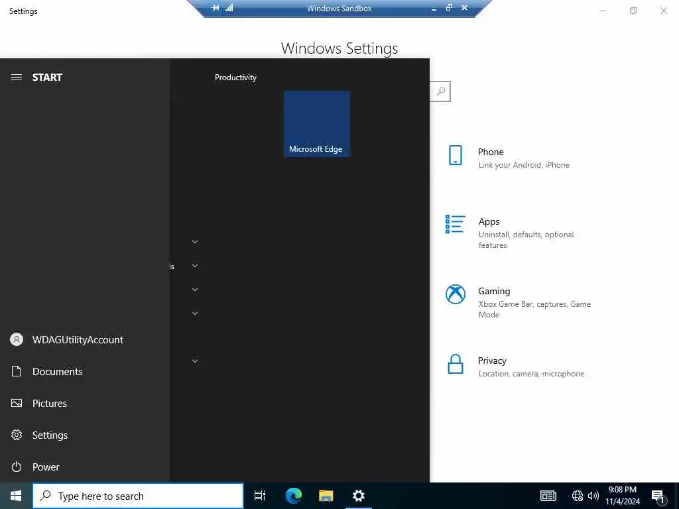Click the user avatar icon

tap(17, 339)
